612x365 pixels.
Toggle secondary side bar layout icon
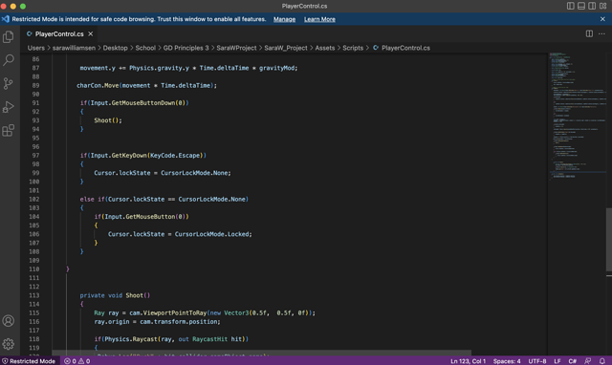pyautogui.click(x=592, y=6)
